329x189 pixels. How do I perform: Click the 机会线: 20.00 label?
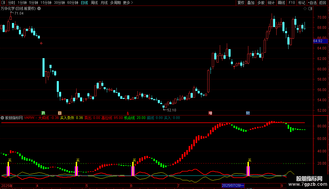[x=135, y=118]
